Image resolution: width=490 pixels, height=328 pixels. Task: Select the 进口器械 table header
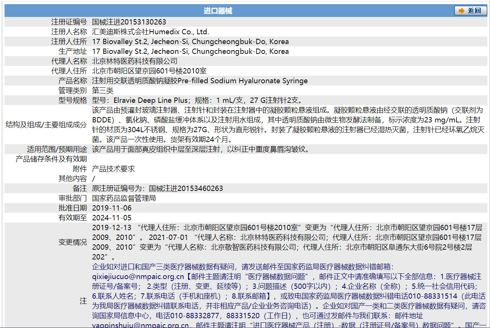(x=218, y=11)
